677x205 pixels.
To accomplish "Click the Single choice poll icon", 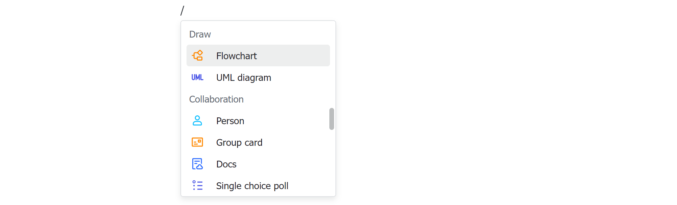I will [197, 185].
